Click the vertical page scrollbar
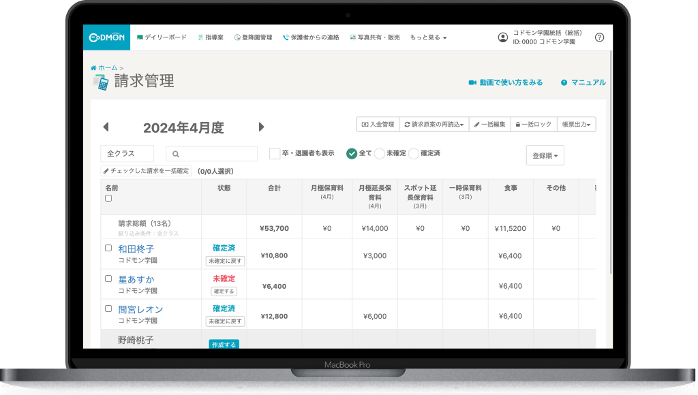This screenshot has width=698, height=395. [x=610, y=170]
